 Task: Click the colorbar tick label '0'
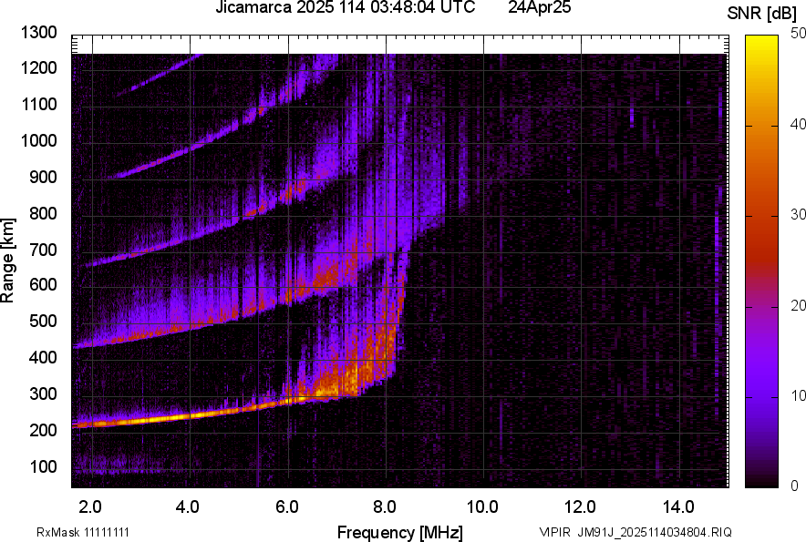click(x=795, y=486)
